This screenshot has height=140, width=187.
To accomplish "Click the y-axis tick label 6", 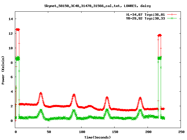I will [12, 77].
